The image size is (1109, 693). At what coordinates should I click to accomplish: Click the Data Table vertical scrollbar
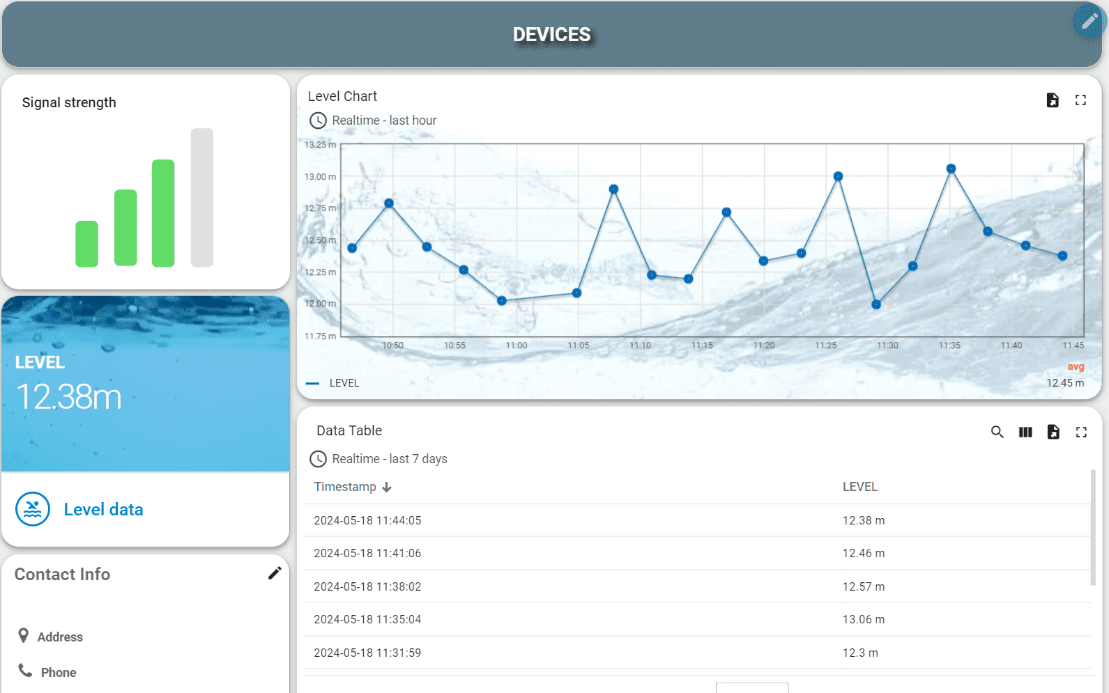[x=1092, y=529]
